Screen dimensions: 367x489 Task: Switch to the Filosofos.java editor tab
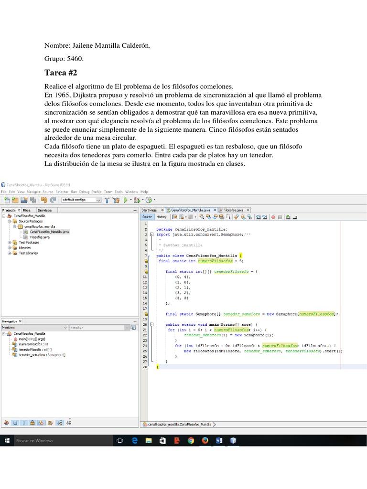(233, 210)
